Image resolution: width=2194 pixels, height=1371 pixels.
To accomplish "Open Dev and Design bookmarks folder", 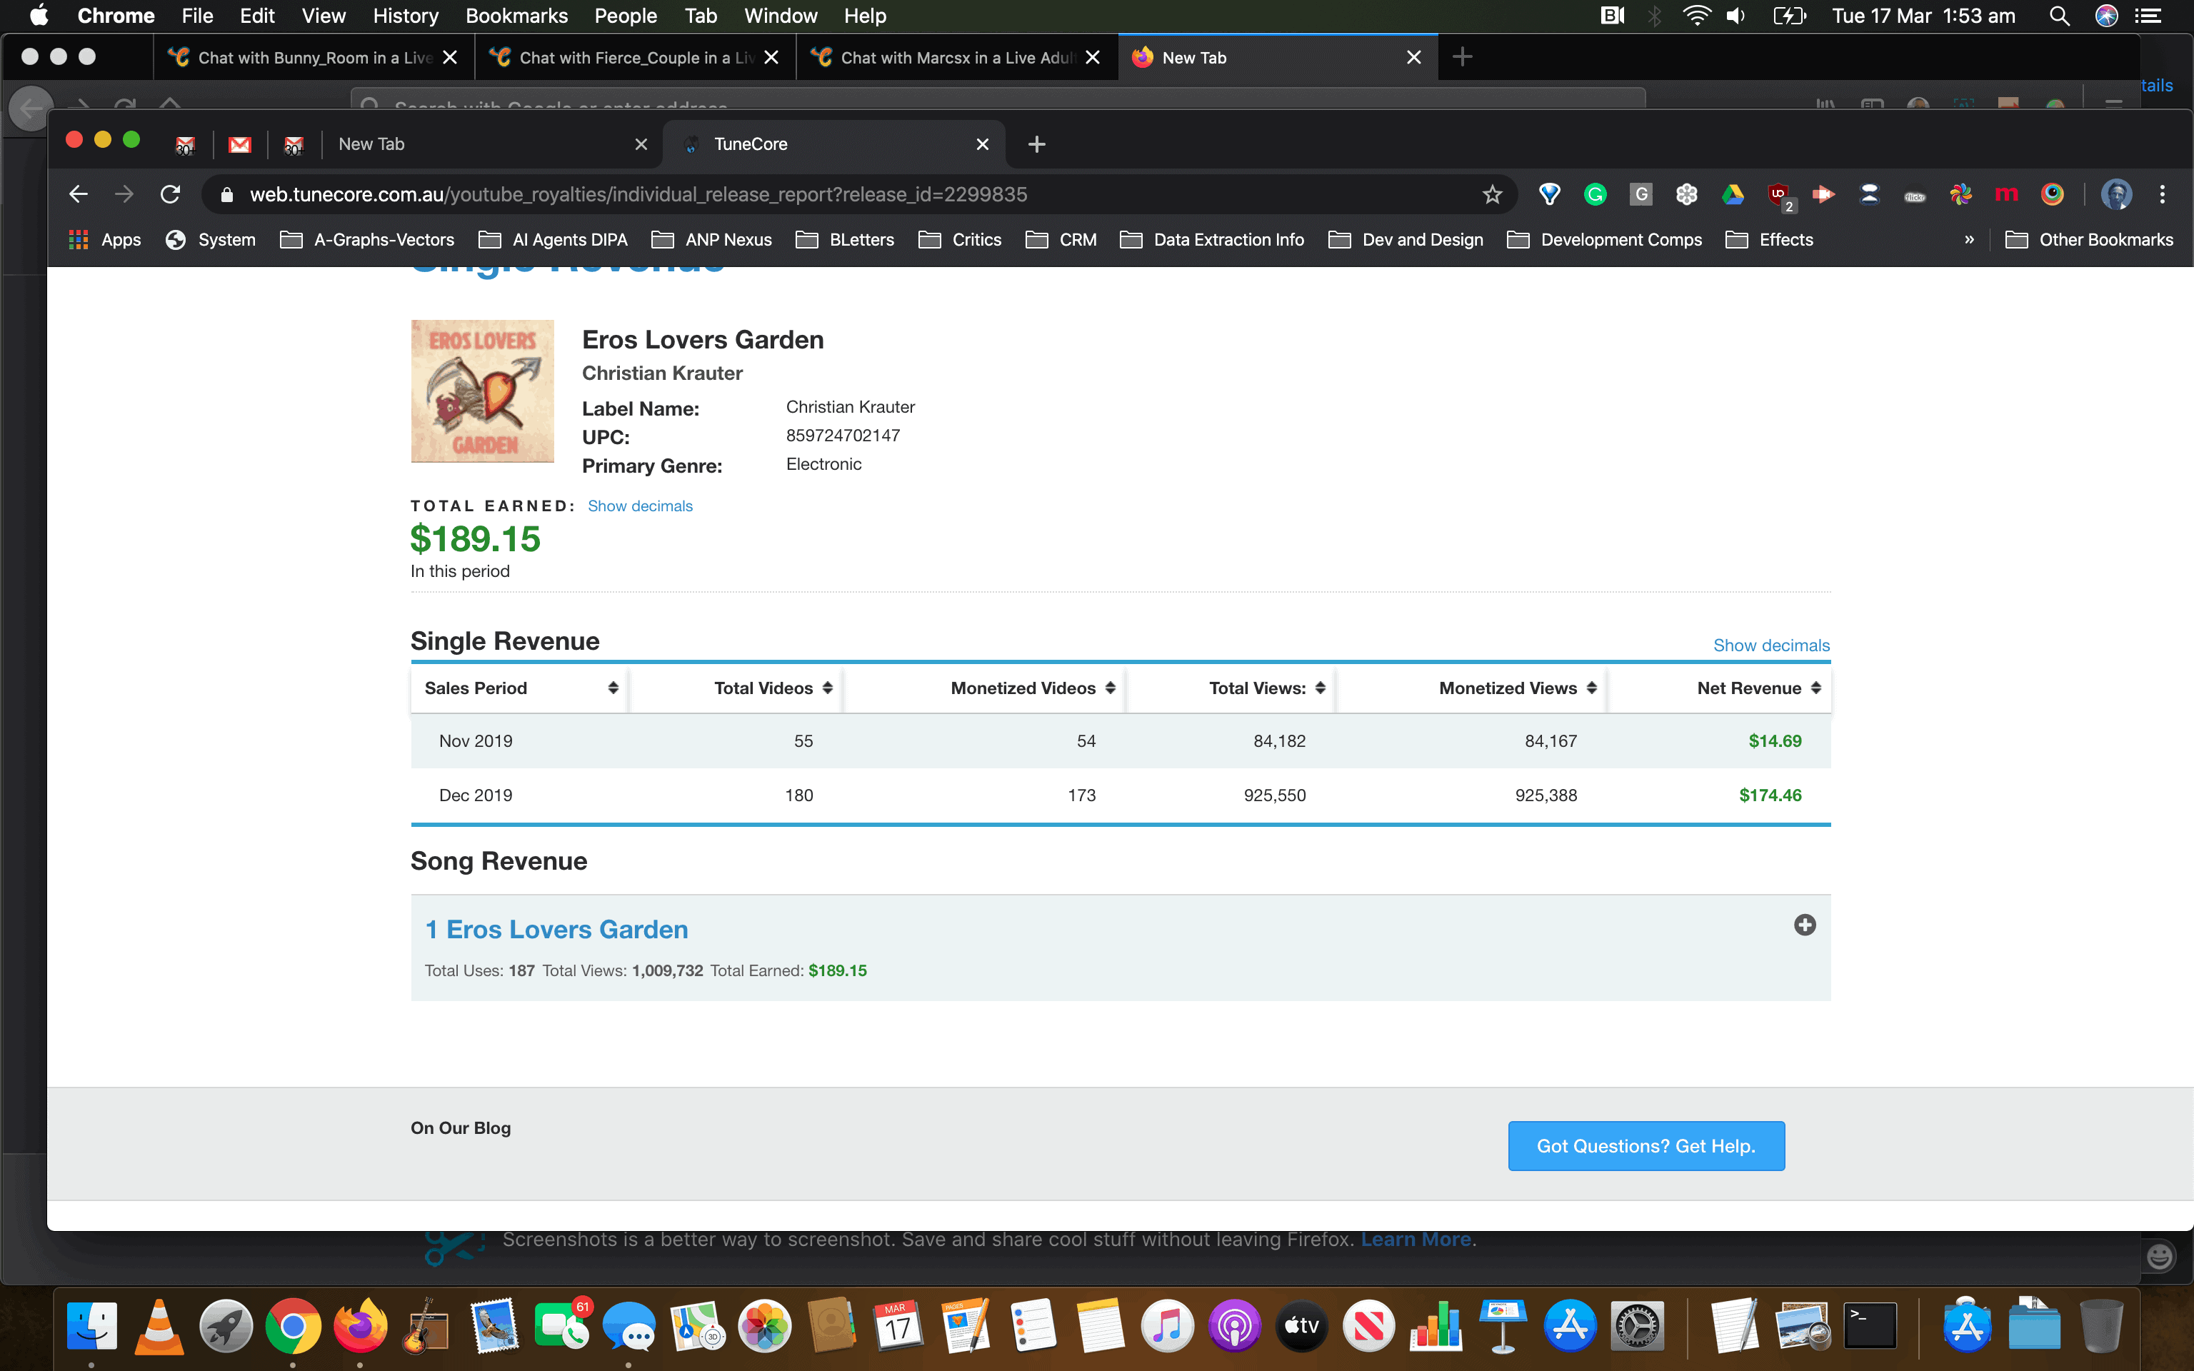I will click(x=1406, y=239).
